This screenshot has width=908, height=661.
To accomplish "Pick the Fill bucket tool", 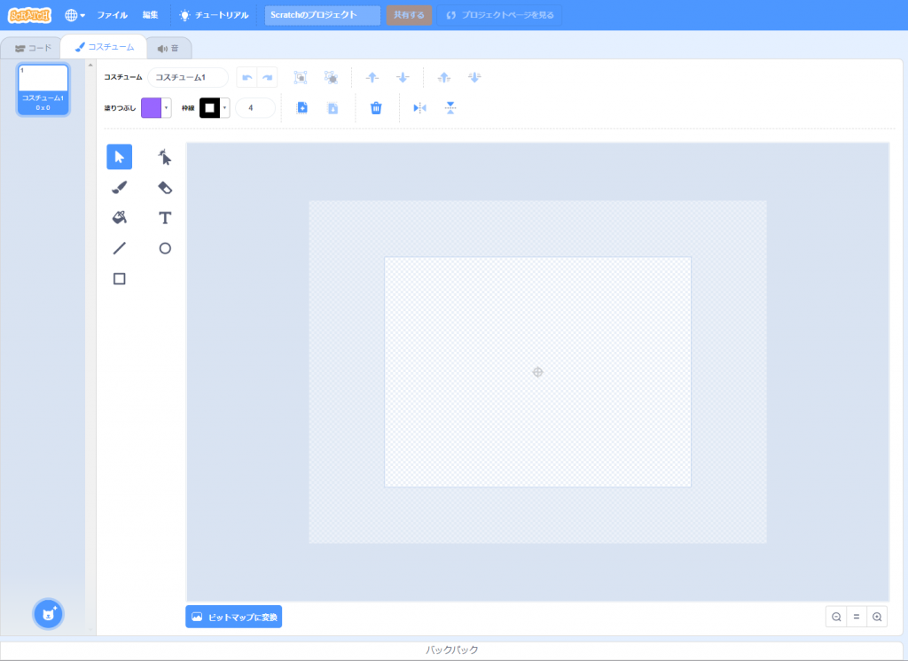I will click(120, 218).
